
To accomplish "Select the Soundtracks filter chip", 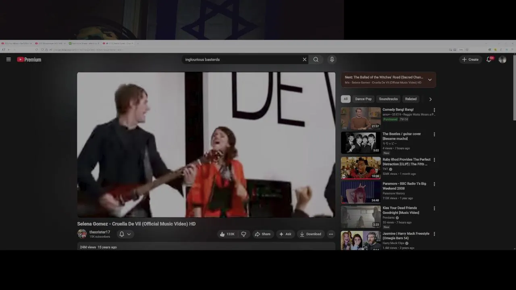I will pos(388,99).
